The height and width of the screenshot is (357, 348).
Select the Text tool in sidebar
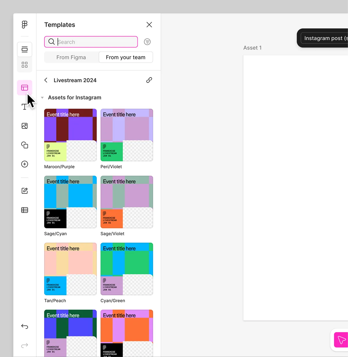pyautogui.click(x=24, y=107)
